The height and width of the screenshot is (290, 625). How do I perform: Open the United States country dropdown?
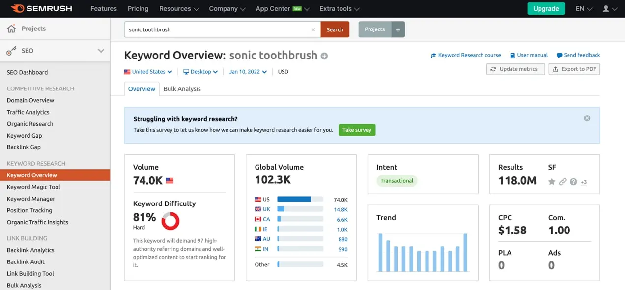pos(148,72)
